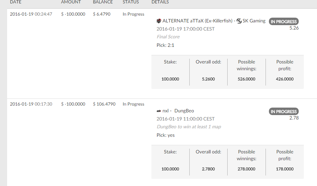Click the 526.0000 possible winnings value
317x186 pixels.
point(247,79)
